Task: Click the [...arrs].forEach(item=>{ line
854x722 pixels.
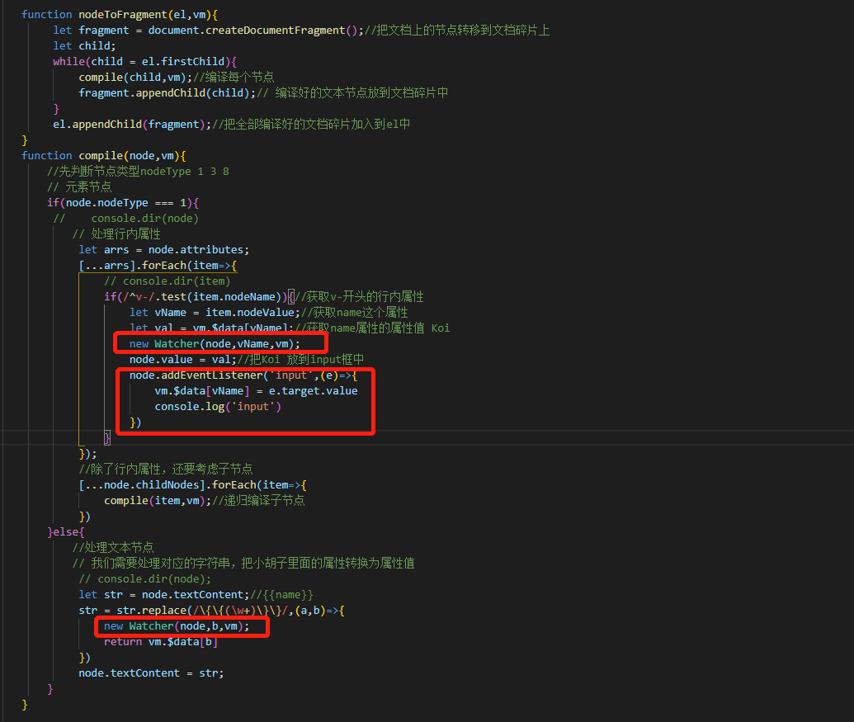Action: point(158,266)
